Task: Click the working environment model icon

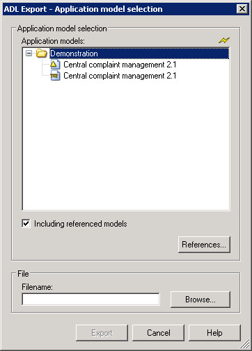Action: 55,76
